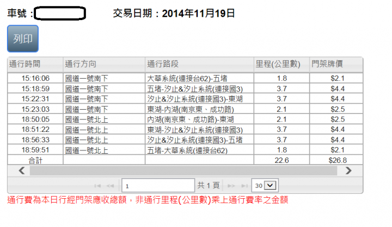Click the page number input field

pyautogui.click(x=158, y=186)
